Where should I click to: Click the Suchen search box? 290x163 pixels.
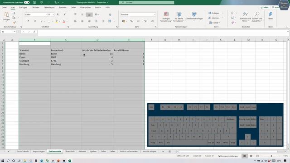click(146, 2)
